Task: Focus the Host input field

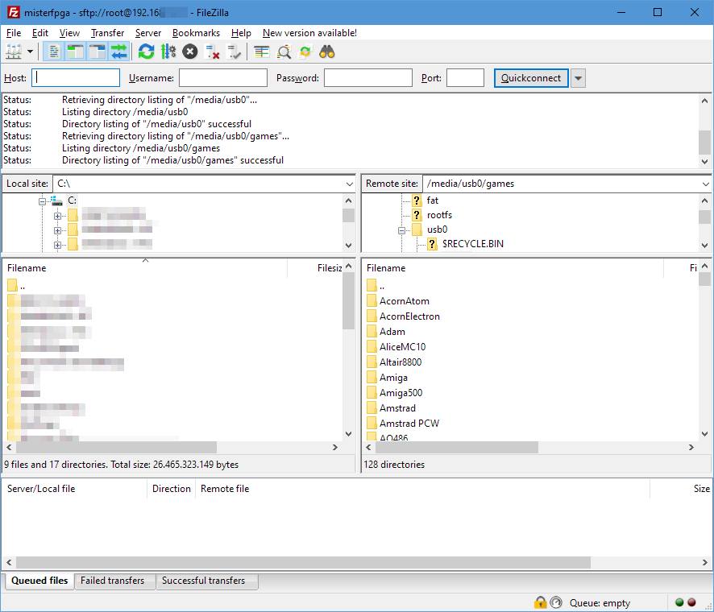Action: pyautogui.click(x=76, y=78)
